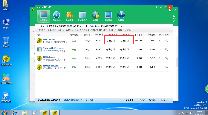Image resolution: width=208 pixels, height=115 pixels.
Task: Launch 360安全卫士 from the desktop shortcut
Action: click(6, 60)
